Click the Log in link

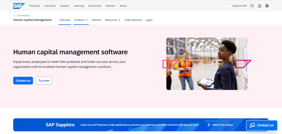coord(149,20)
